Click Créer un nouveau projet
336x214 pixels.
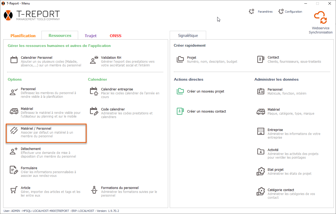(205, 91)
